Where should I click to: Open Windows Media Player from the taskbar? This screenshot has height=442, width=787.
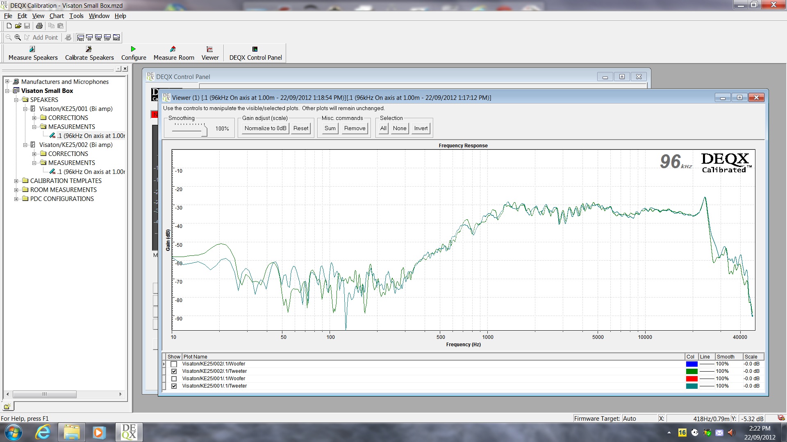(98, 432)
